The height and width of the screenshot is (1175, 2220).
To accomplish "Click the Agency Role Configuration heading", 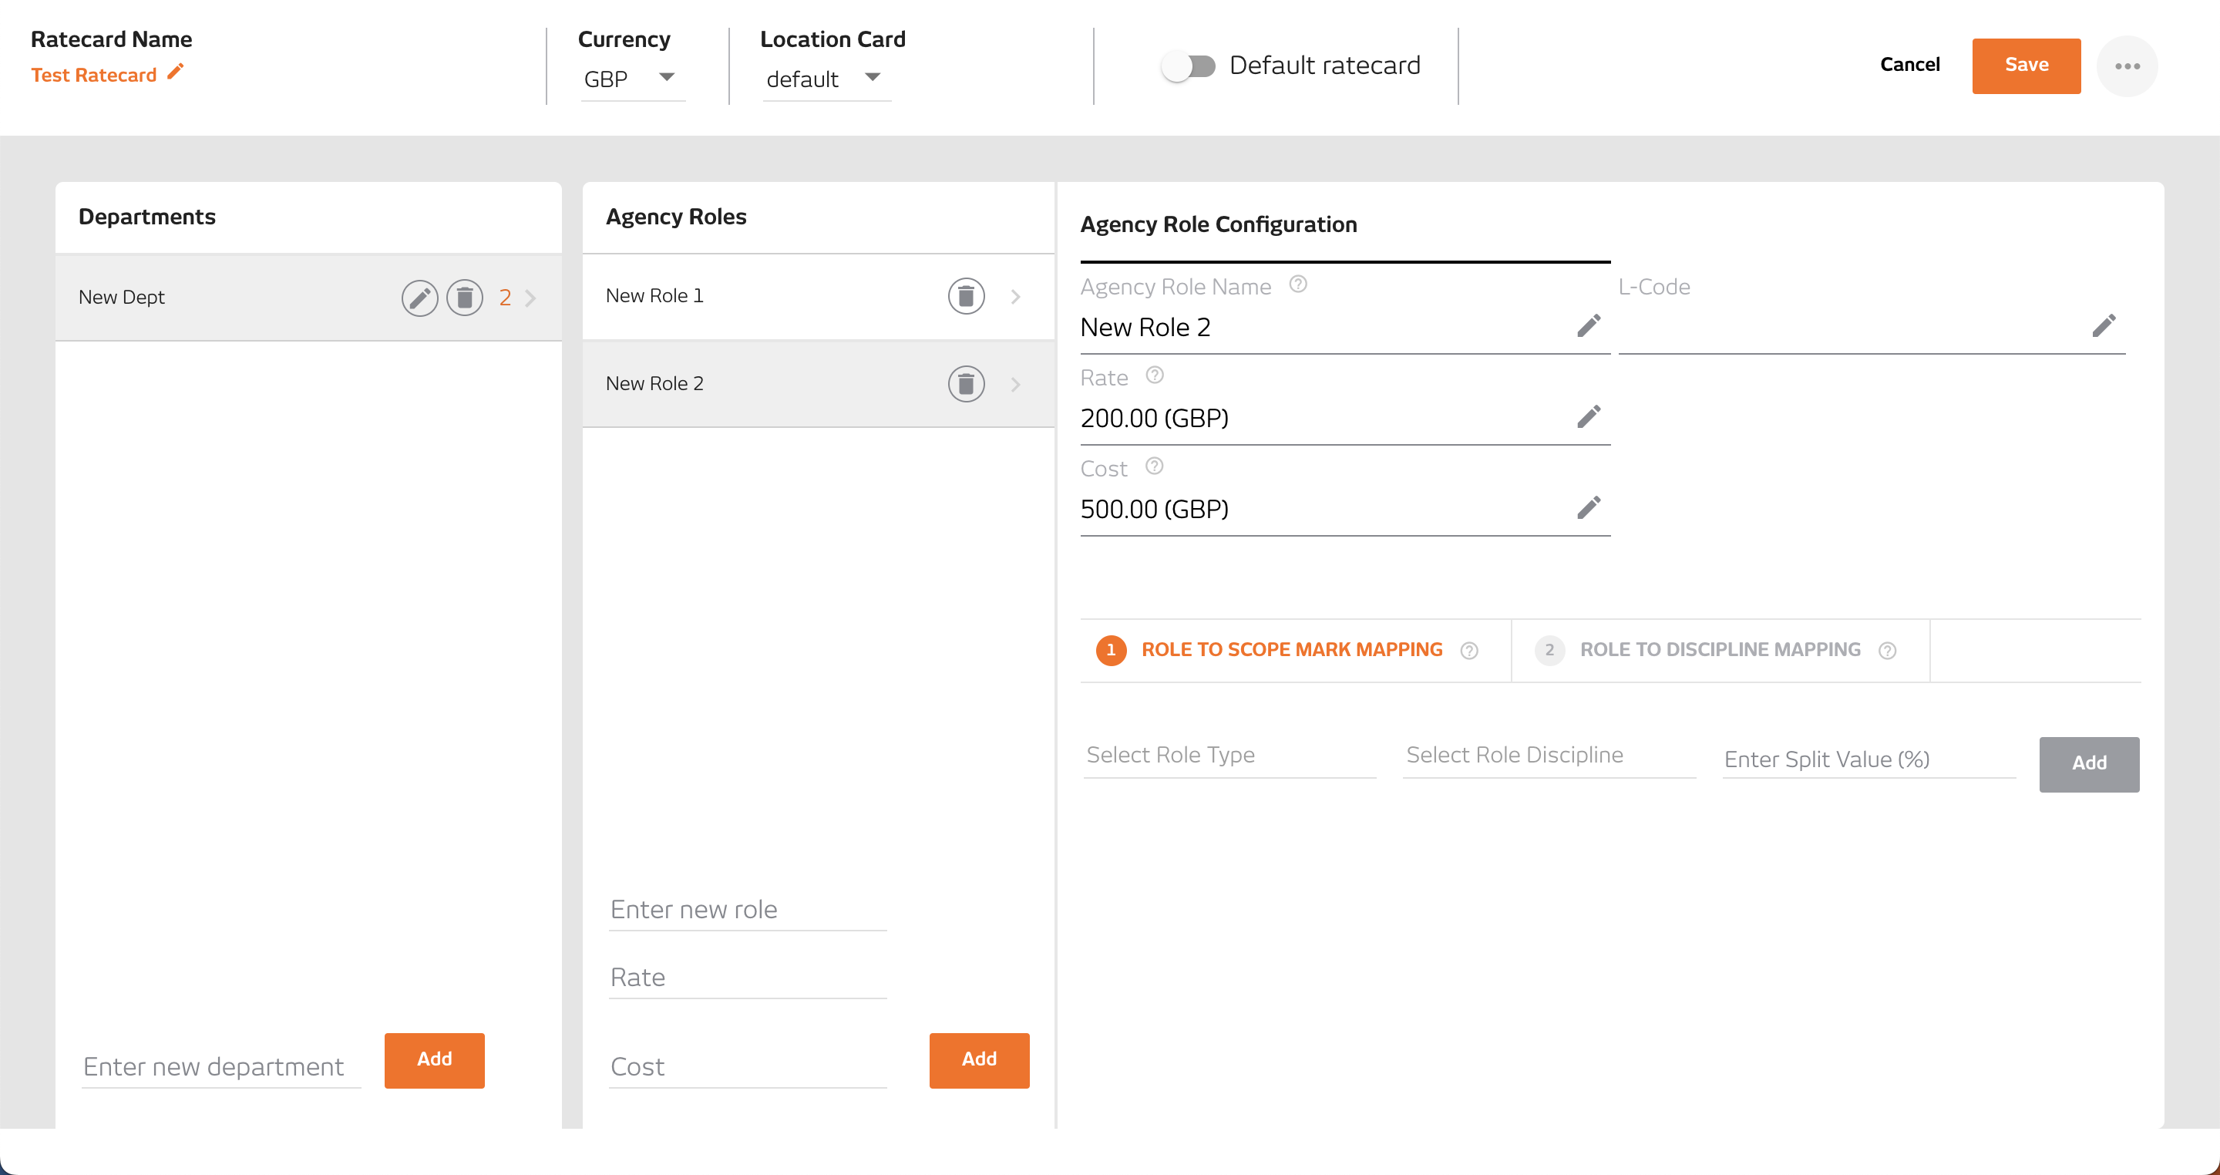I will (x=1219, y=224).
